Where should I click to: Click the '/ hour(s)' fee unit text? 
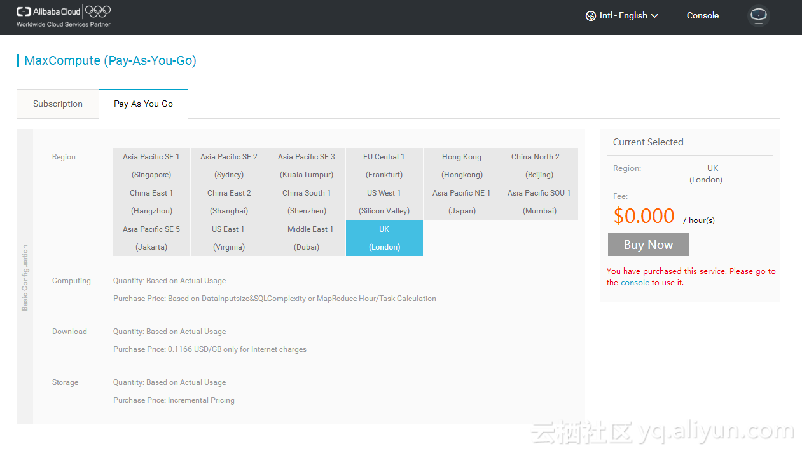[699, 220]
